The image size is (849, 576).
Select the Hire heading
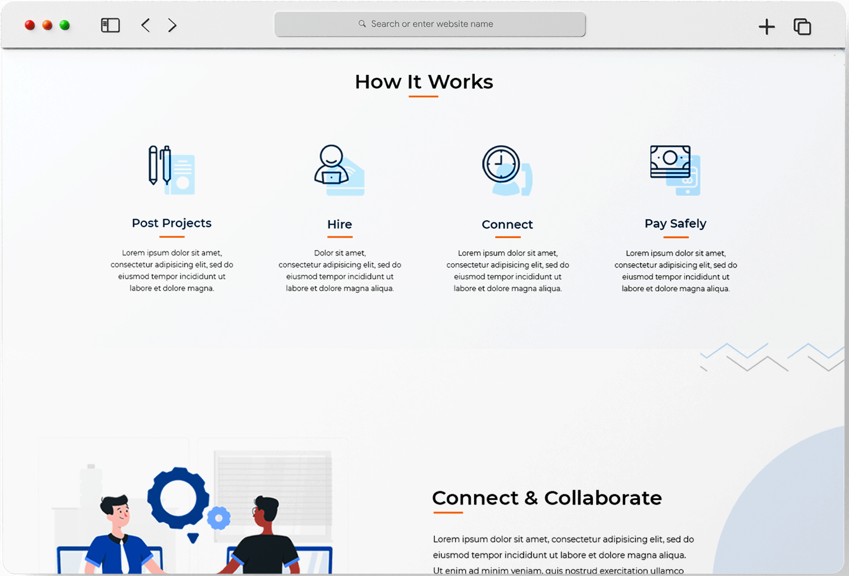(x=340, y=224)
